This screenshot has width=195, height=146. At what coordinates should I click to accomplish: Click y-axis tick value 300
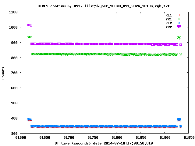point(14,134)
